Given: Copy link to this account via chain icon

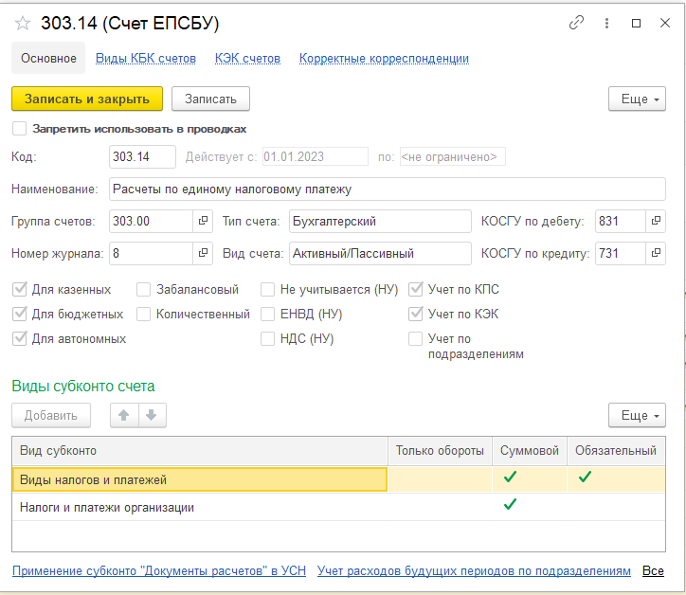Looking at the screenshot, I should coord(576,23).
